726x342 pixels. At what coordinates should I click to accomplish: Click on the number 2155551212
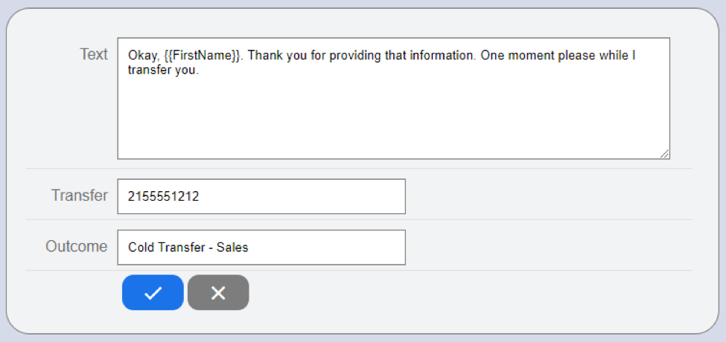point(164,196)
